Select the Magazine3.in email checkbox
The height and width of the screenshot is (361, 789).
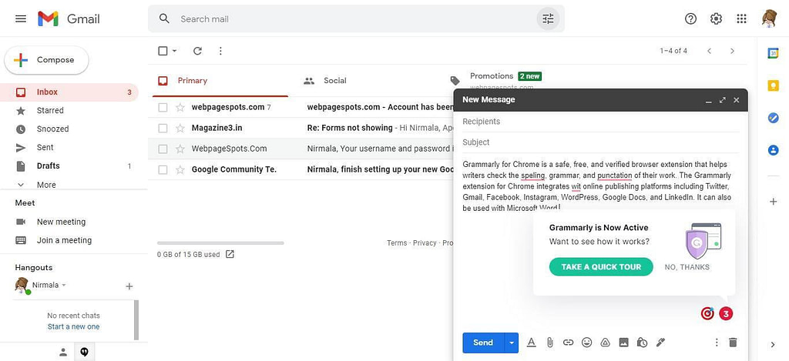coord(163,129)
